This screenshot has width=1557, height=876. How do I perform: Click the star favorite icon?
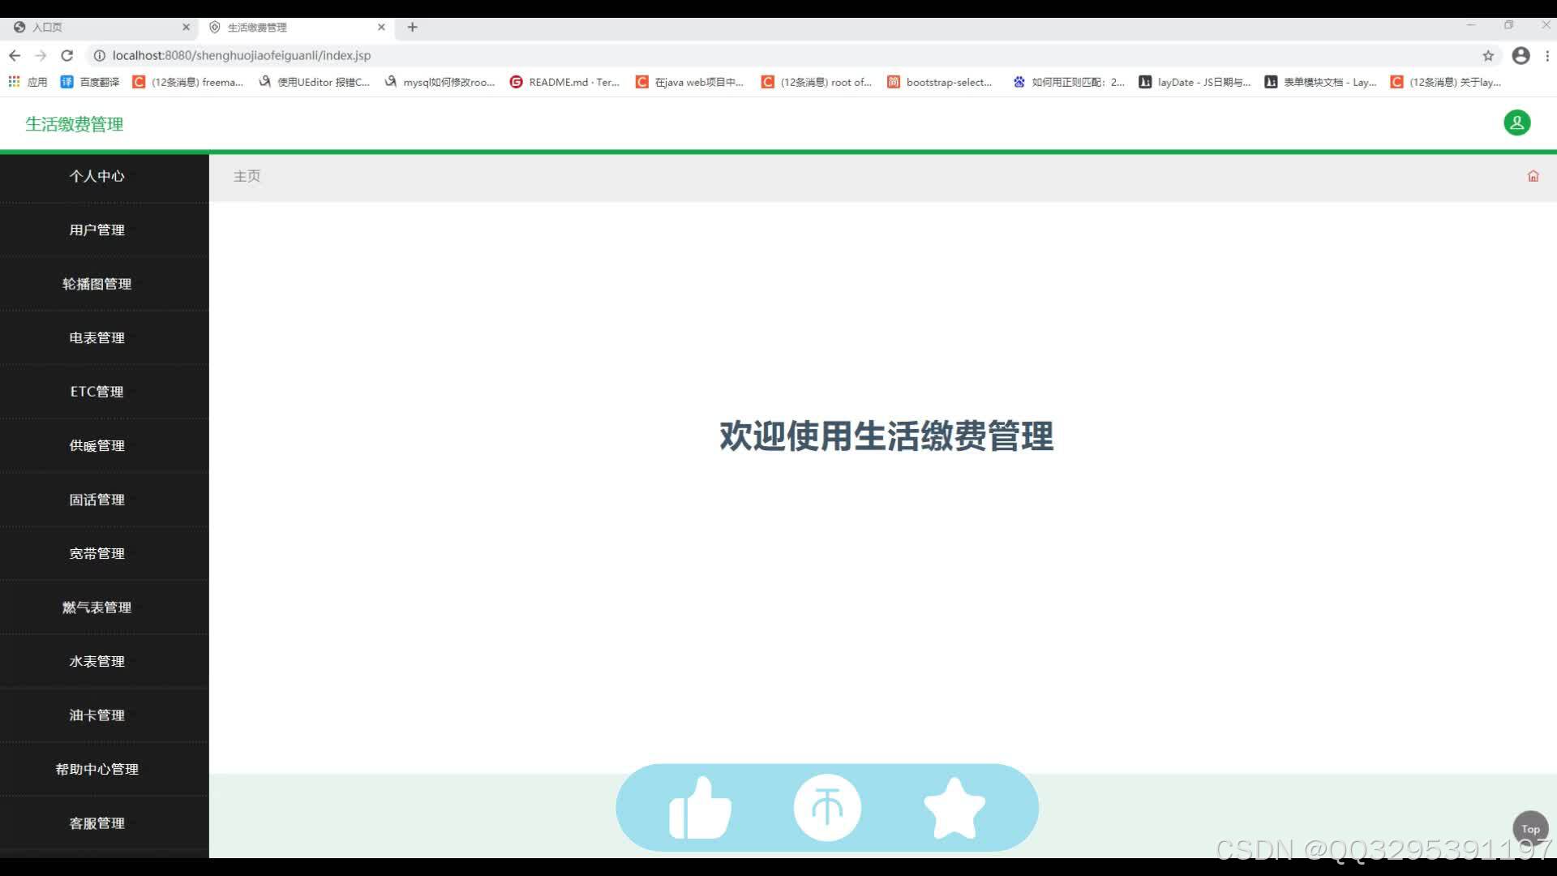[x=954, y=808]
